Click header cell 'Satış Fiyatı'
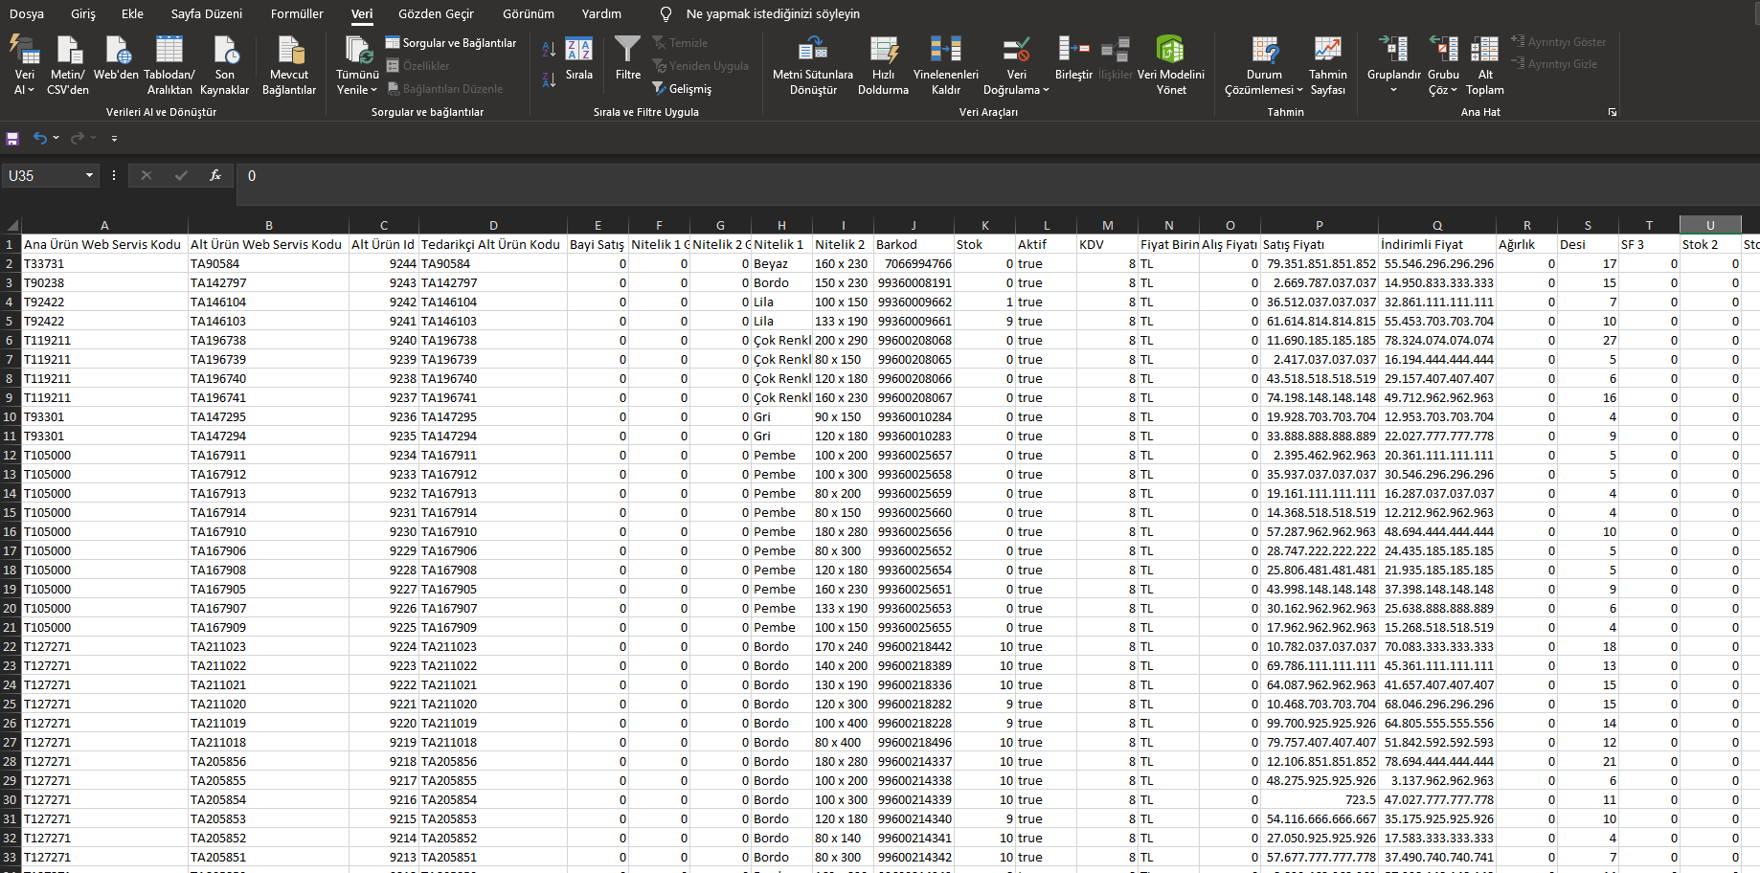This screenshot has height=873, width=1760. point(1320,244)
